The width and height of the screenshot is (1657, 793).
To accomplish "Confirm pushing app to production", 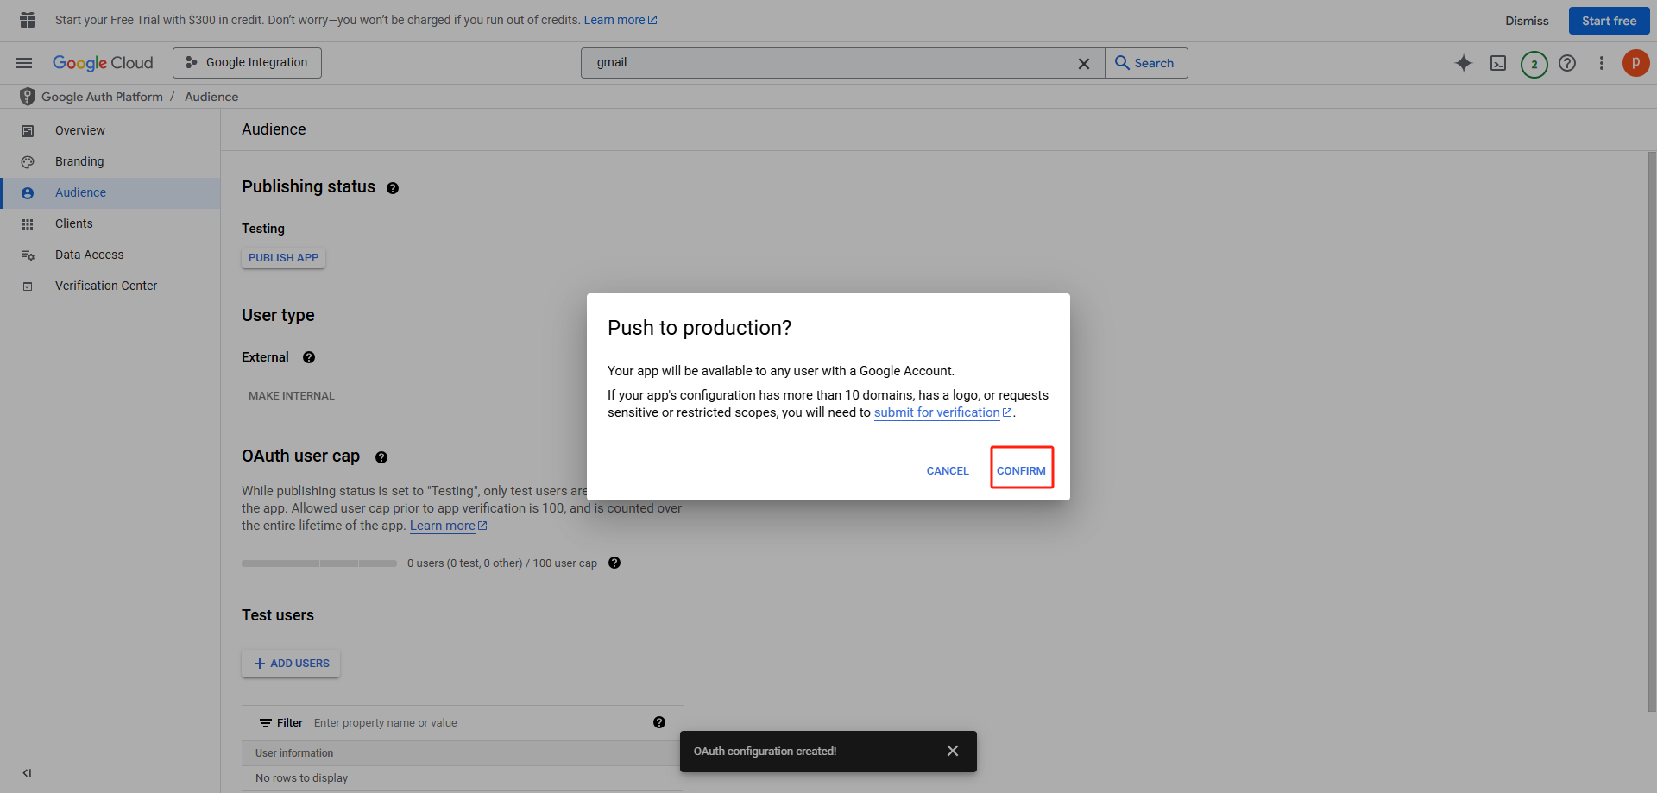I will point(1021,470).
